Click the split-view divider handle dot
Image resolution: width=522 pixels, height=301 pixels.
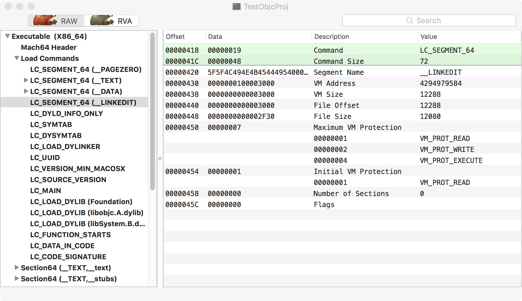(160, 159)
